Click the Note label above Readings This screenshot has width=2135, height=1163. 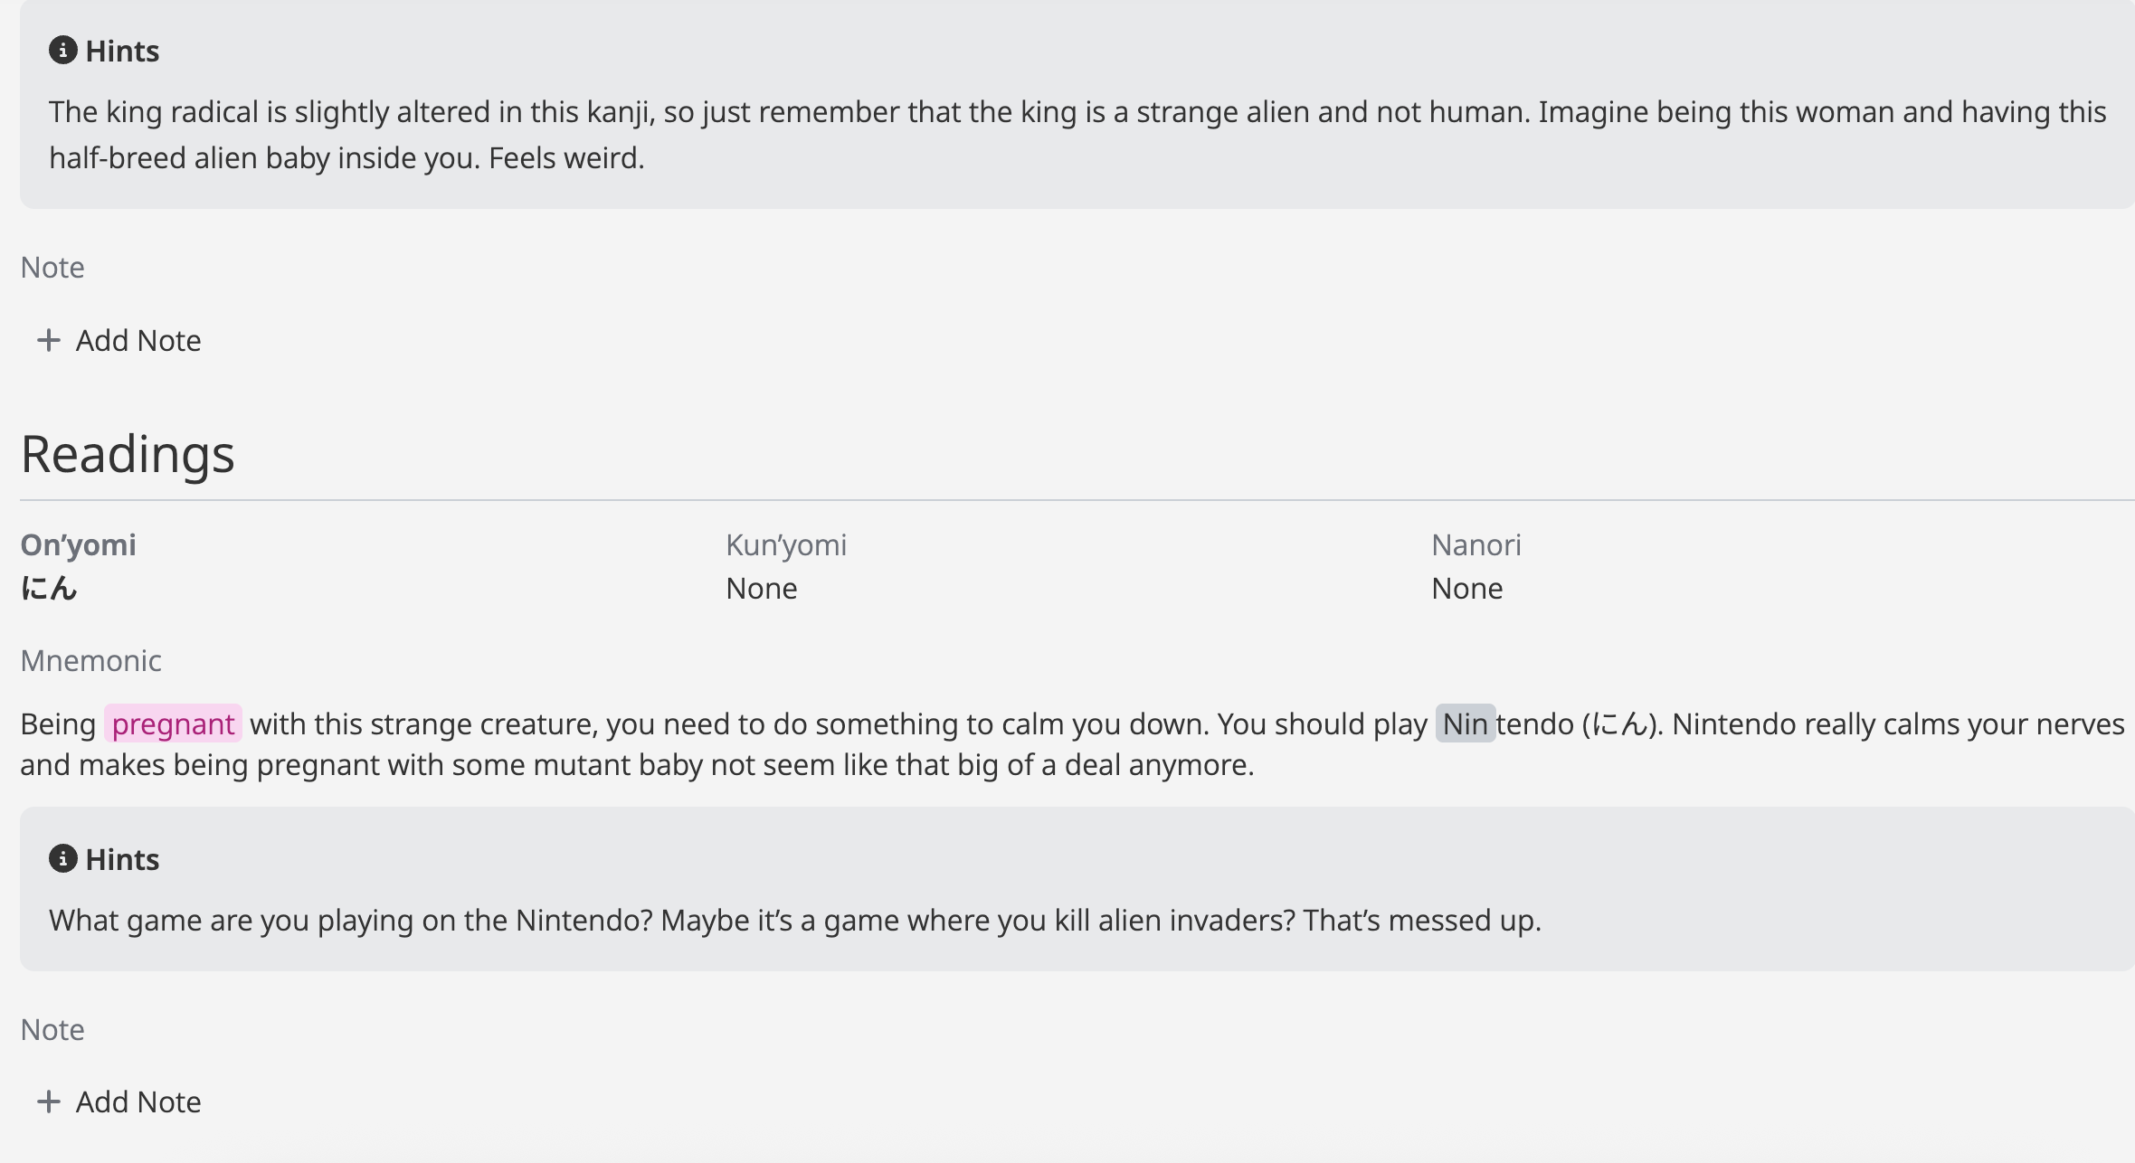(52, 267)
